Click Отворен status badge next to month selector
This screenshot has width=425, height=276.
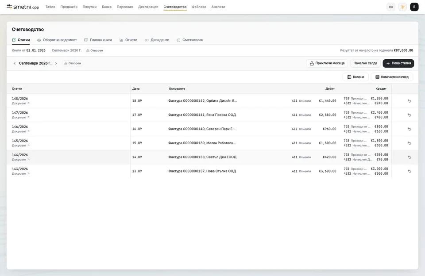pyautogui.click(x=73, y=63)
